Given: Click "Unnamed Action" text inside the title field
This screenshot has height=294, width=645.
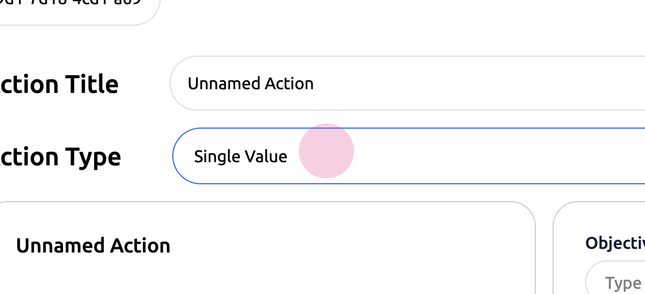Looking at the screenshot, I should (x=251, y=83).
